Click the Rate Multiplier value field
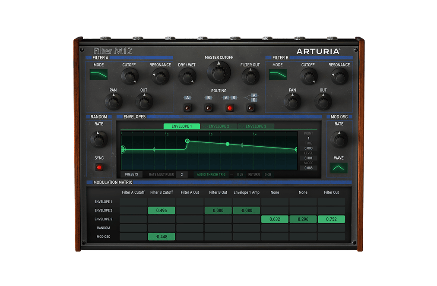 (181, 174)
